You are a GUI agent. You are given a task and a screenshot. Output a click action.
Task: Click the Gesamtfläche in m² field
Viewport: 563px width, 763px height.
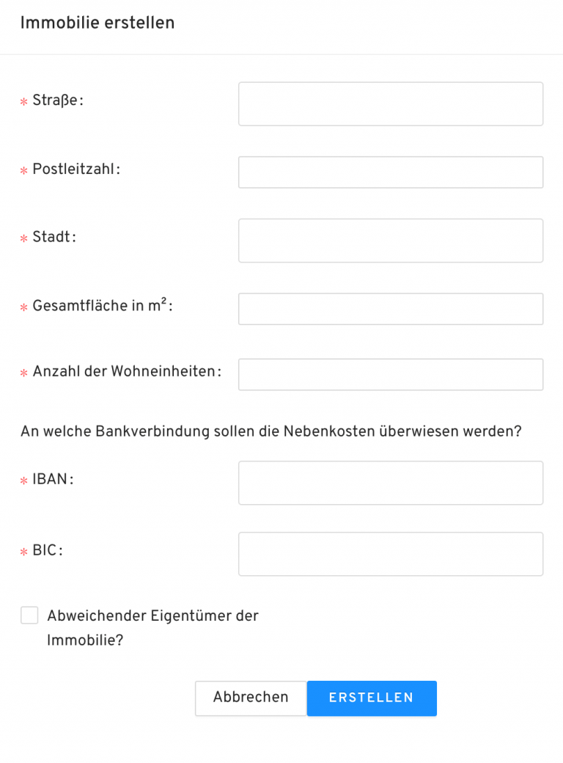click(x=390, y=309)
